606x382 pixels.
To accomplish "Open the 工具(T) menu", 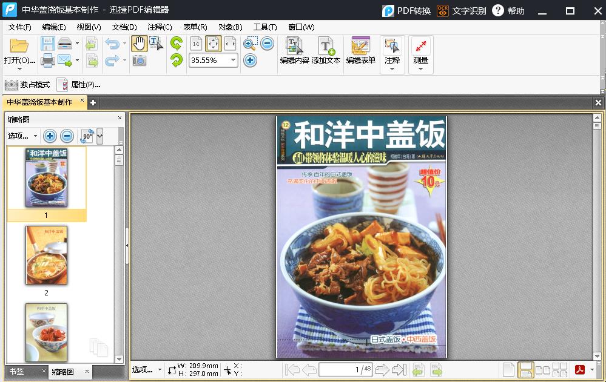I will pyautogui.click(x=265, y=27).
